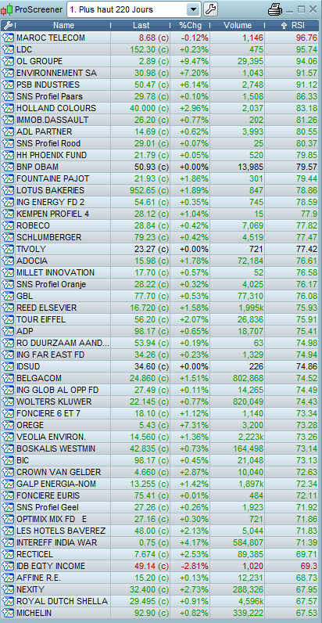Open chart icon for ENVIRONNEMENT SA
Screen dimensions: 322x623
tap(8, 73)
